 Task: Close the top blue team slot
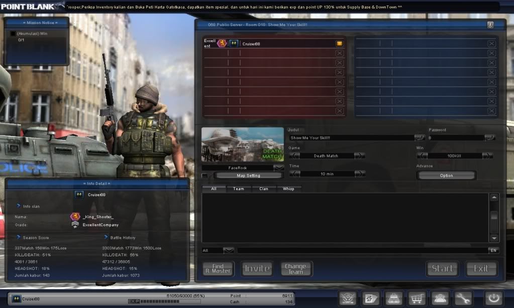(491, 44)
